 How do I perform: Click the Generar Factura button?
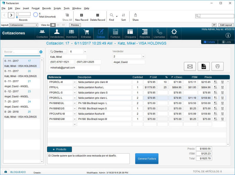(147, 159)
